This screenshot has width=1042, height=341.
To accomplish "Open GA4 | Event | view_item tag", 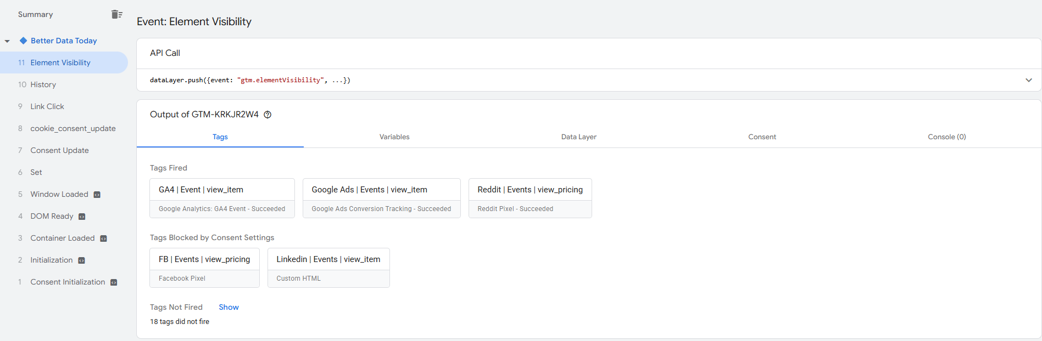I will (x=222, y=198).
